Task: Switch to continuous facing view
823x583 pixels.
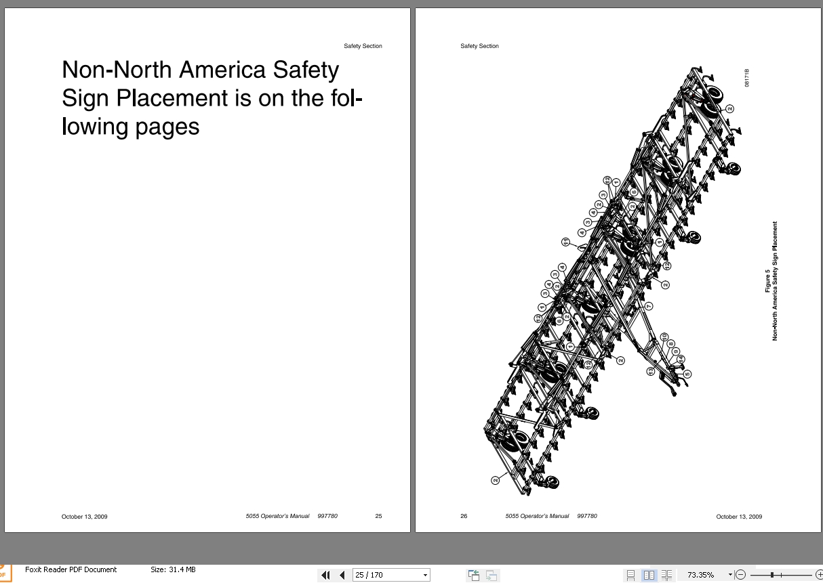Action: click(667, 575)
